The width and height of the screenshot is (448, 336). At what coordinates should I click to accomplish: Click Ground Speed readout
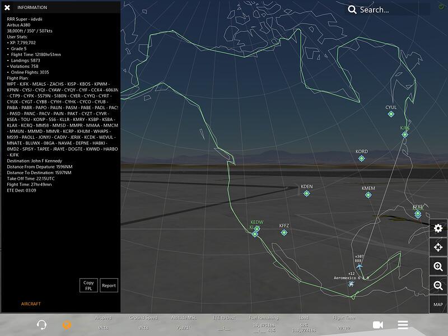pyautogui.click(x=143, y=323)
